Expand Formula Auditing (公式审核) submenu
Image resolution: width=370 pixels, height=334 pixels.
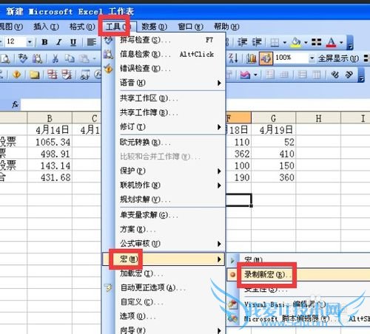(x=164, y=244)
